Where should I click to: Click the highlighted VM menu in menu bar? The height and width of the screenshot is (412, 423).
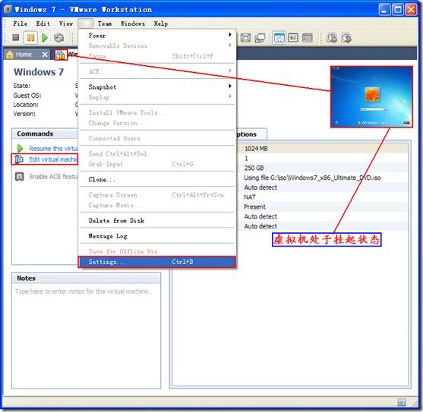coord(86,24)
